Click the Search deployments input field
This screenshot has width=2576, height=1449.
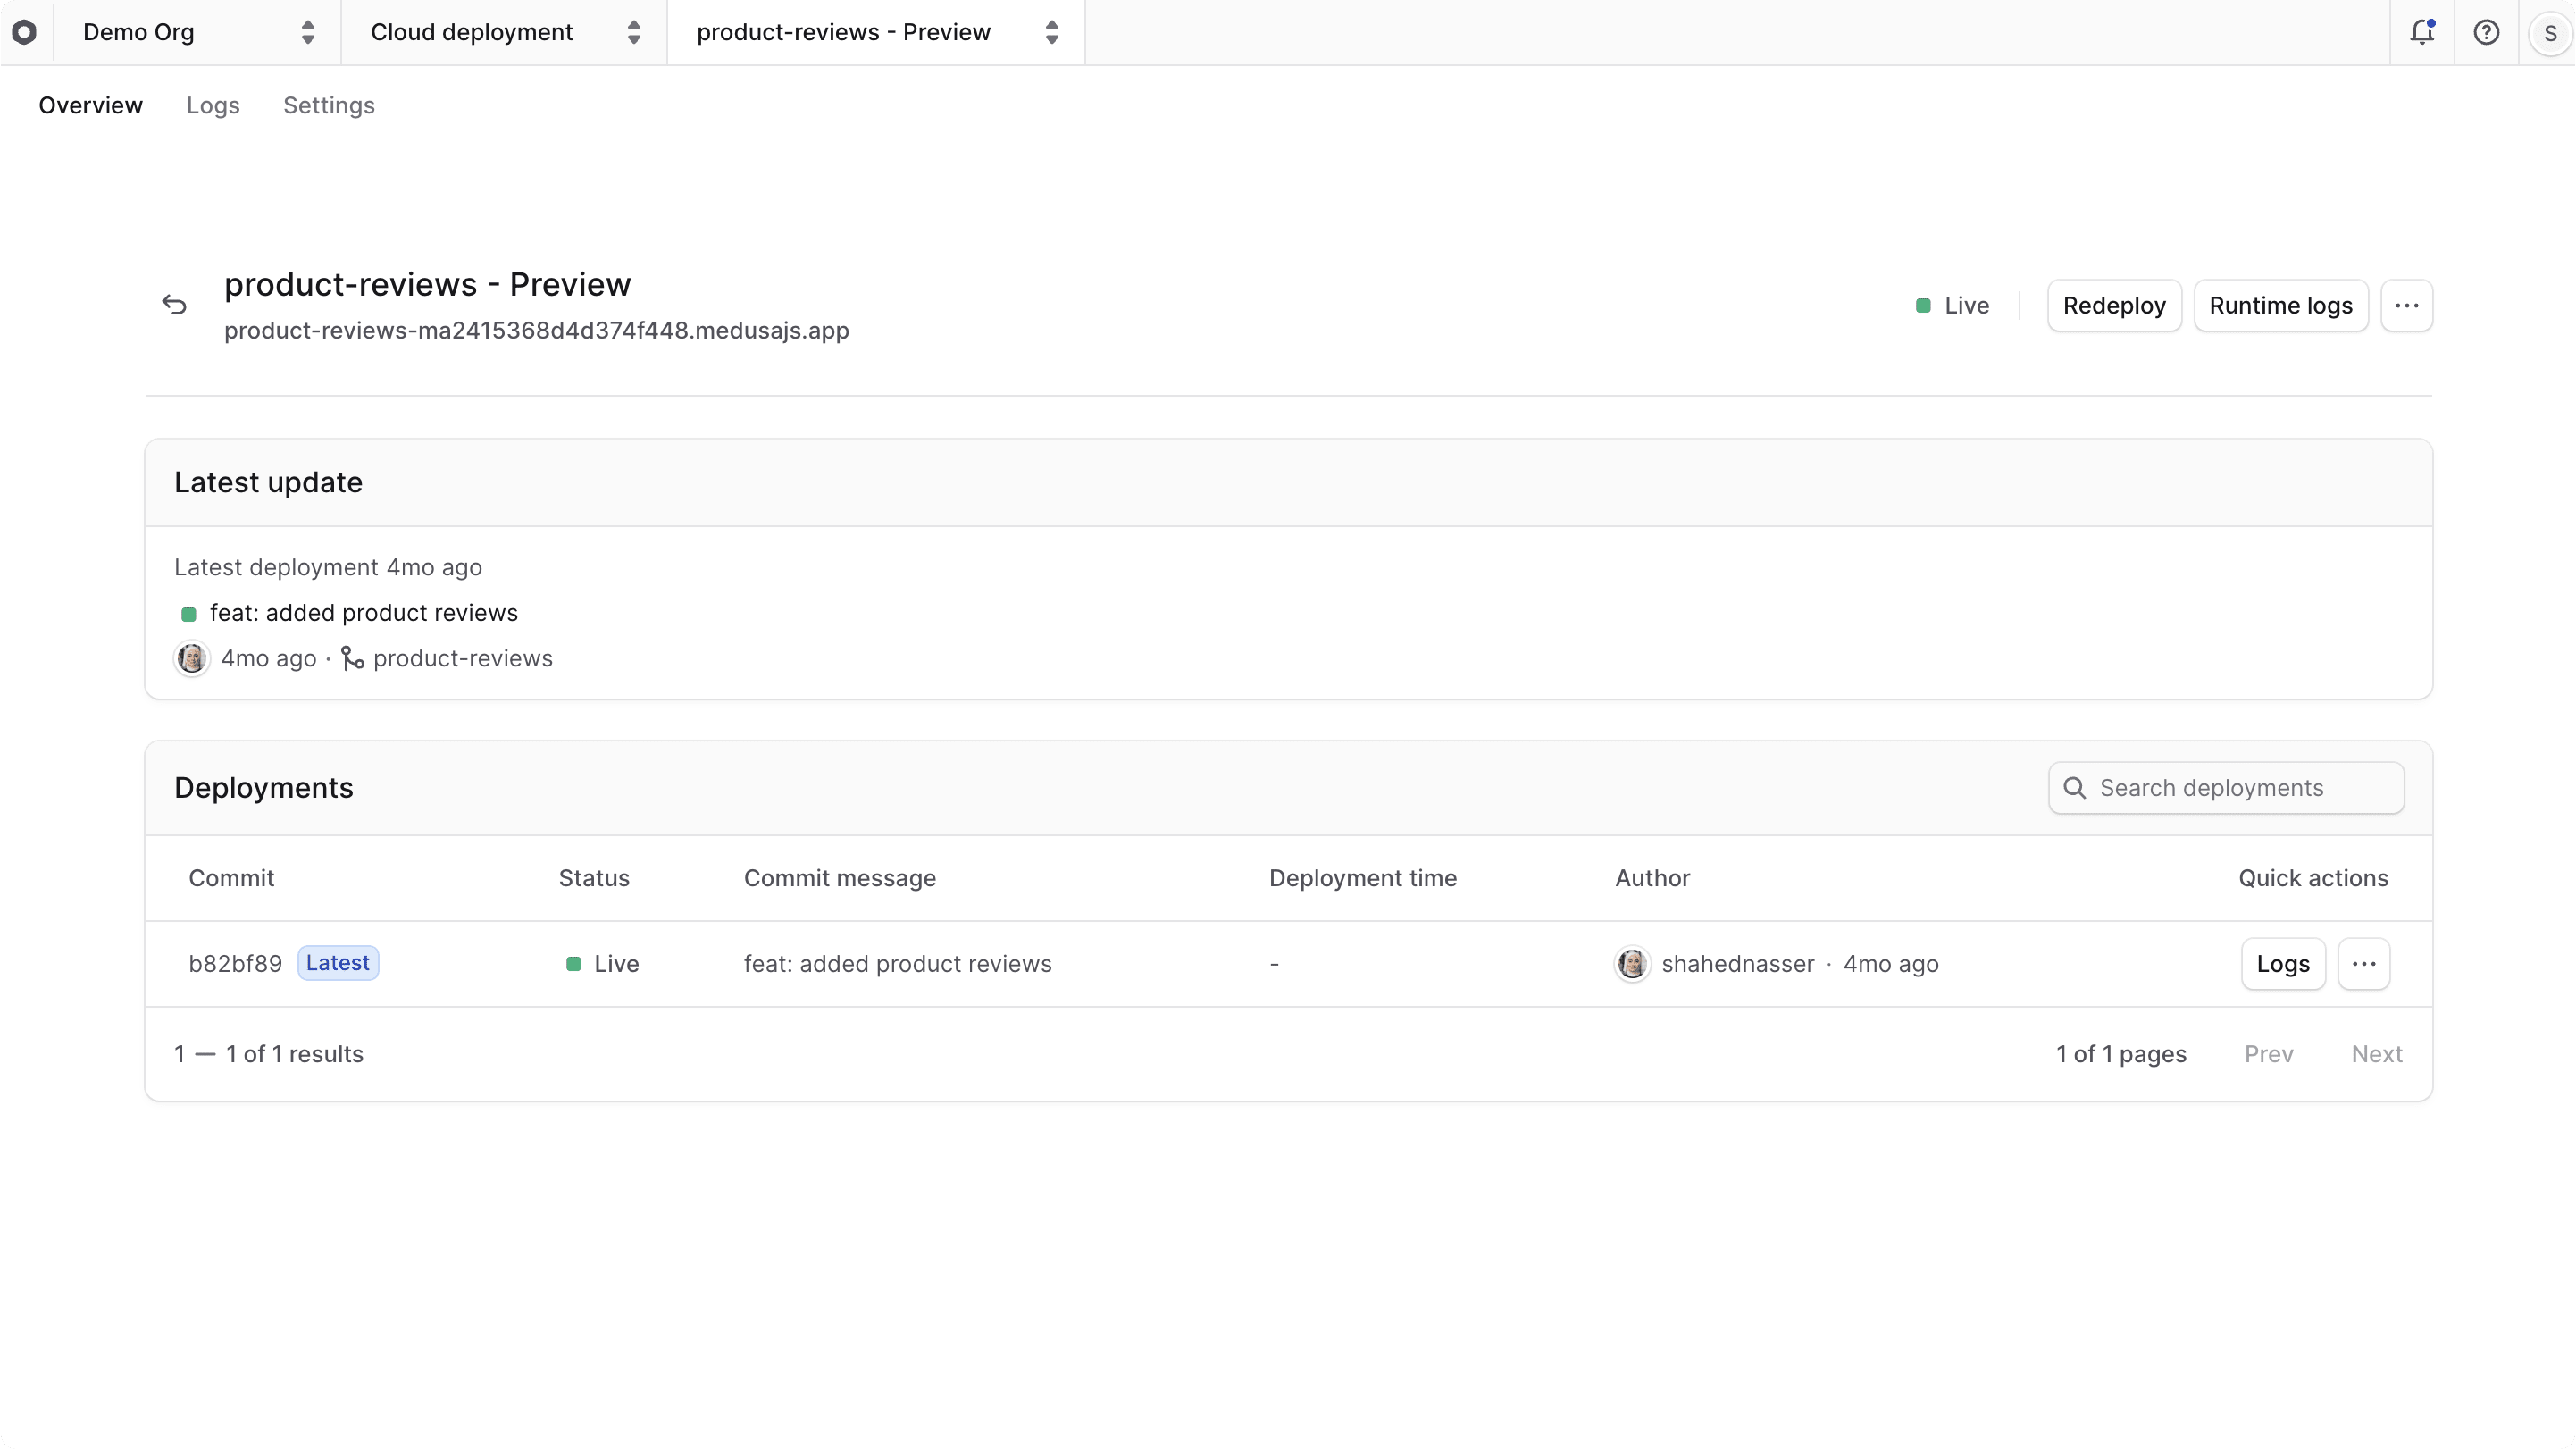click(x=2225, y=788)
